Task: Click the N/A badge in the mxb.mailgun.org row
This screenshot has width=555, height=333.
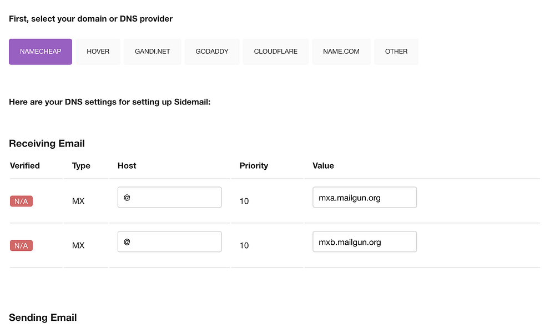Action: 21,246
